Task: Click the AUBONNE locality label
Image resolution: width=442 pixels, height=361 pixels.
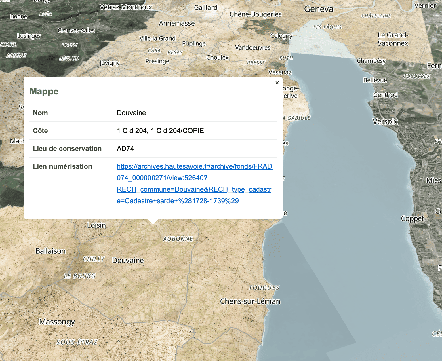Action: [x=178, y=239]
